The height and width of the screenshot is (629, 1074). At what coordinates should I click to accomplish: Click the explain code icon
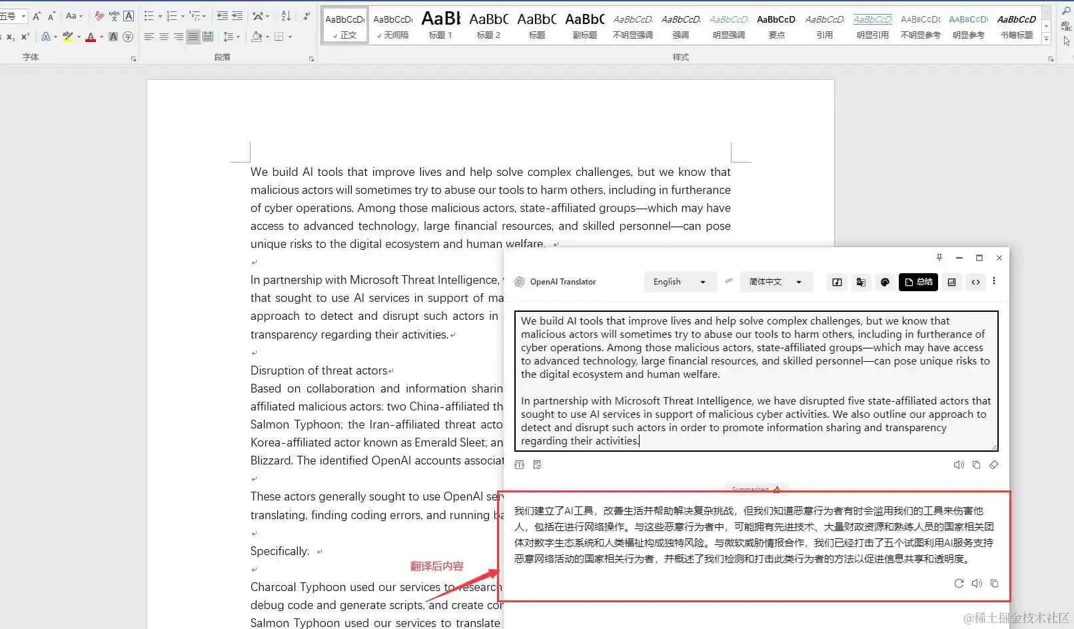tap(975, 282)
